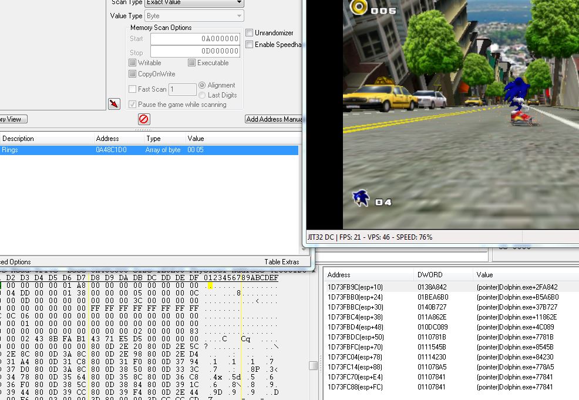Open the Scan Type dropdown
This screenshot has width=579, height=400.
pyautogui.click(x=194, y=3)
